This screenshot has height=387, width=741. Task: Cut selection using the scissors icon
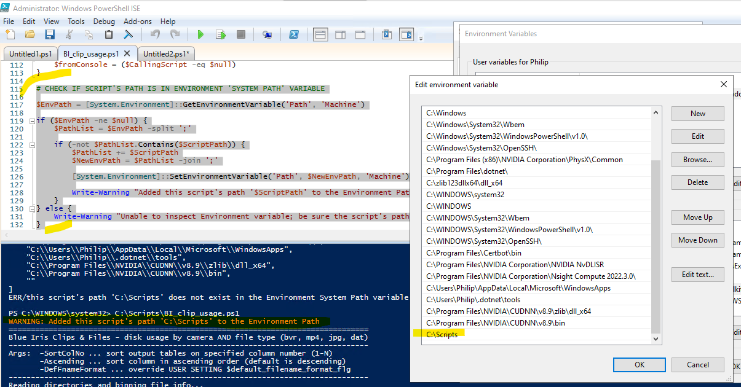coord(69,34)
